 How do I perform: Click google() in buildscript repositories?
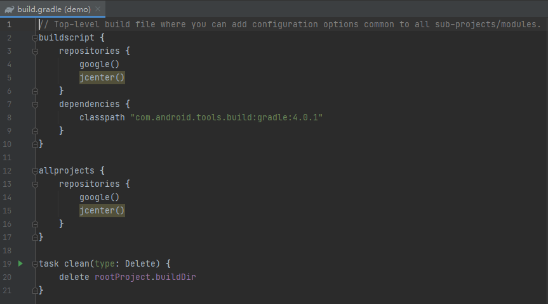click(x=99, y=65)
